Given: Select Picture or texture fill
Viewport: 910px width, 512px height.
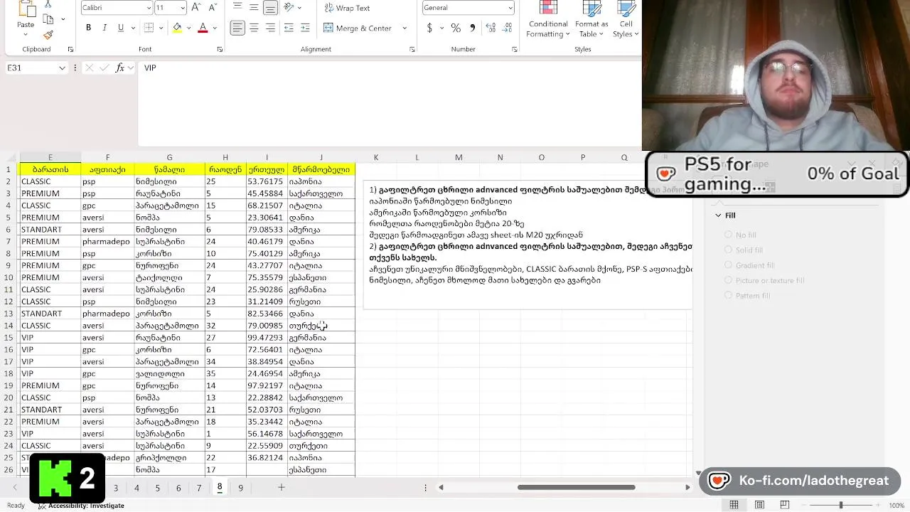Looking at the screenshot, I should point(764,280).
